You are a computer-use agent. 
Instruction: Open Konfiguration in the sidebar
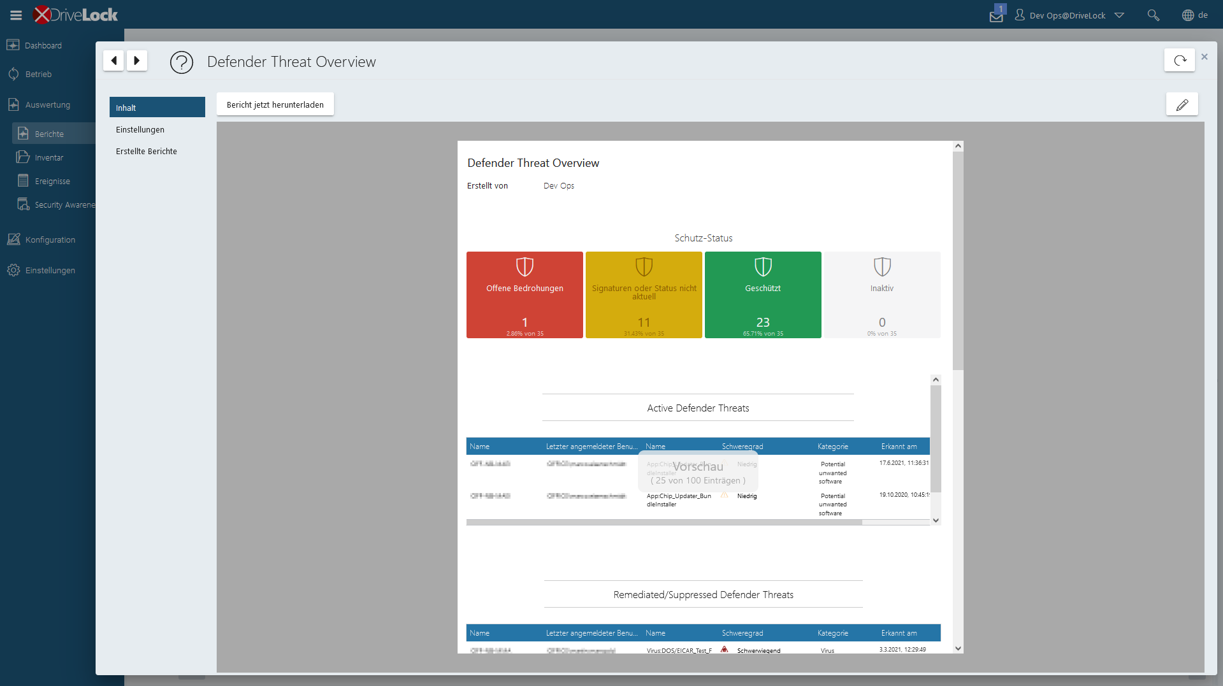[x=50, y=239]
